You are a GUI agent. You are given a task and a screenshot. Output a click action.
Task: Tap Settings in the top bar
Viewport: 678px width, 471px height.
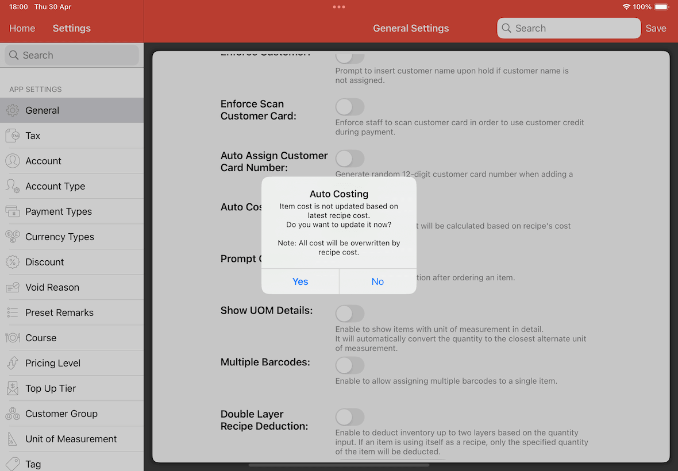[x=72, y=28]
